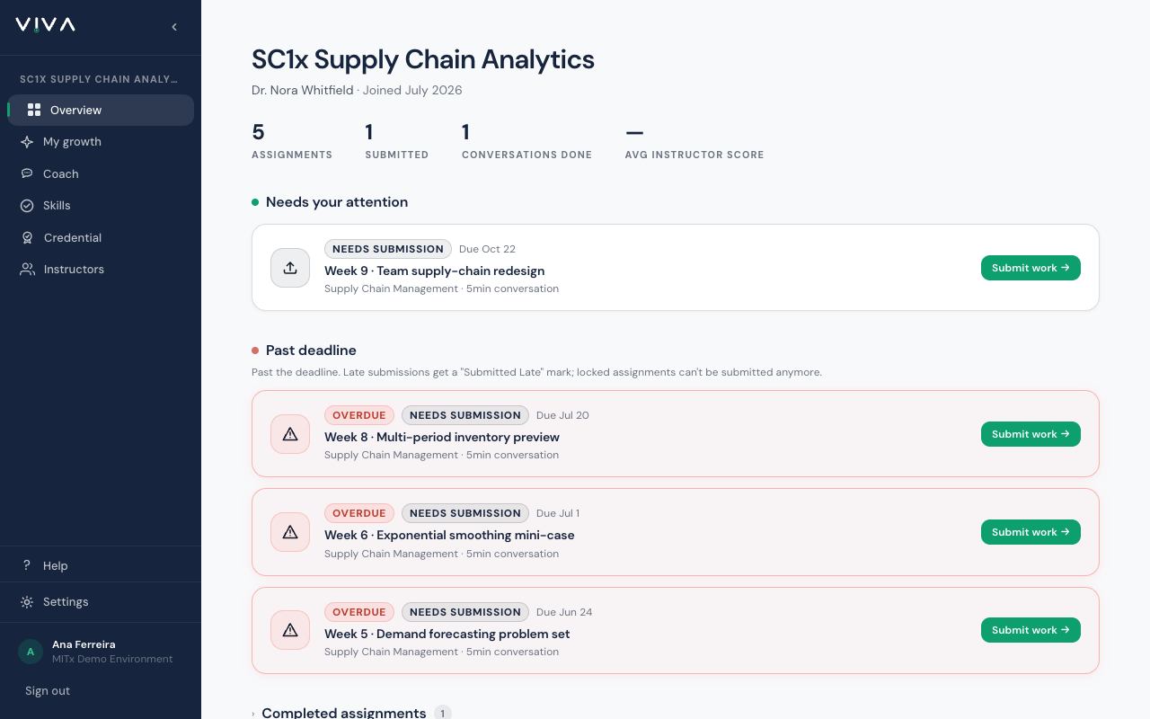Screen dimensions: 1150x719
Task: Click the warning triangle icon for Week 8
Action: click(x=290, y=434)
